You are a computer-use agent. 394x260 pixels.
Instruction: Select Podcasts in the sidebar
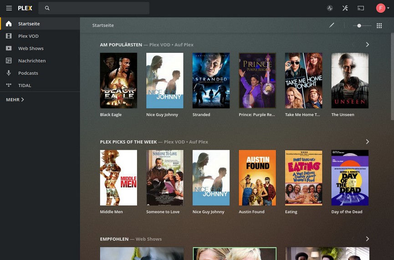40,73
